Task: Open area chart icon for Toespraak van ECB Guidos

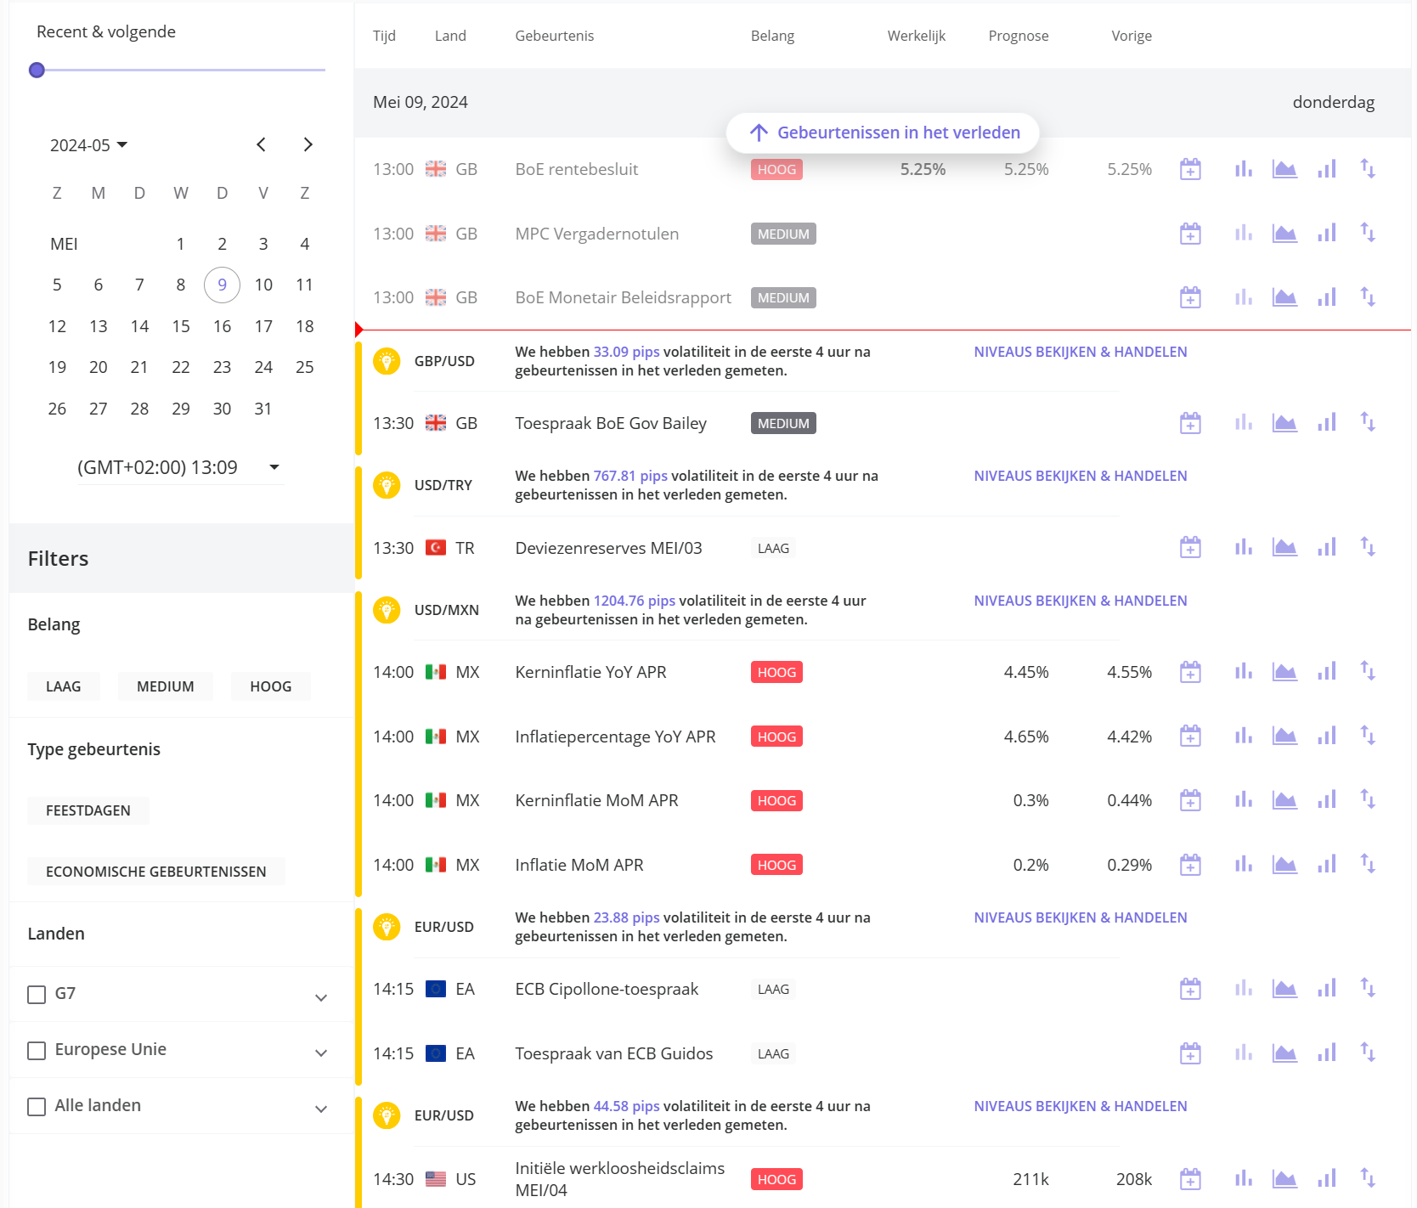Action: pyautogui.click(x=1284, y=1053)
